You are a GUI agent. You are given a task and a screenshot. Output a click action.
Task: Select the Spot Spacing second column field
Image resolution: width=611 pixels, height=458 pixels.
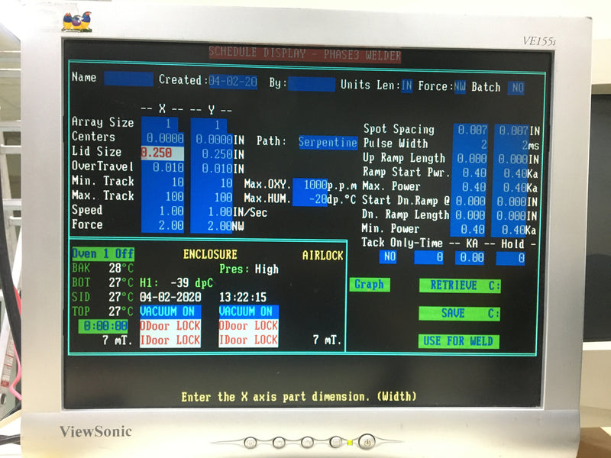tap(512, 131)
